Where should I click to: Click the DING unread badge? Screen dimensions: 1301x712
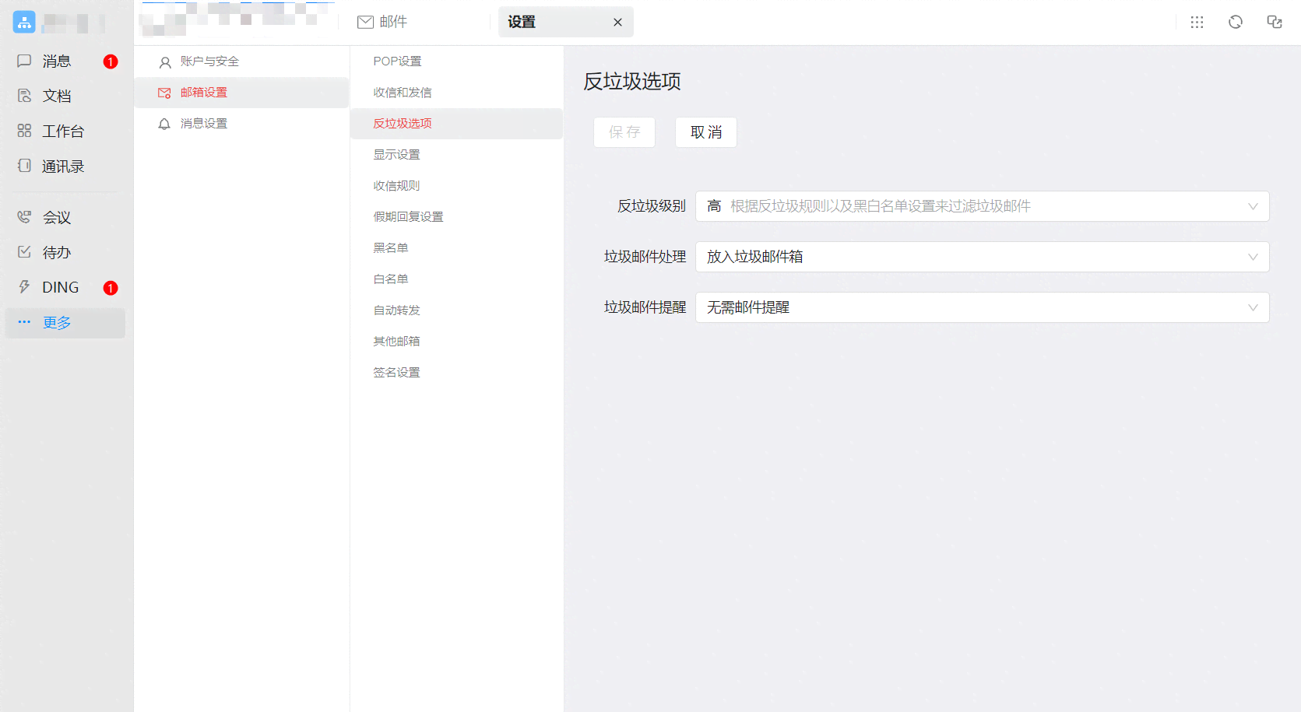point(111,288)
